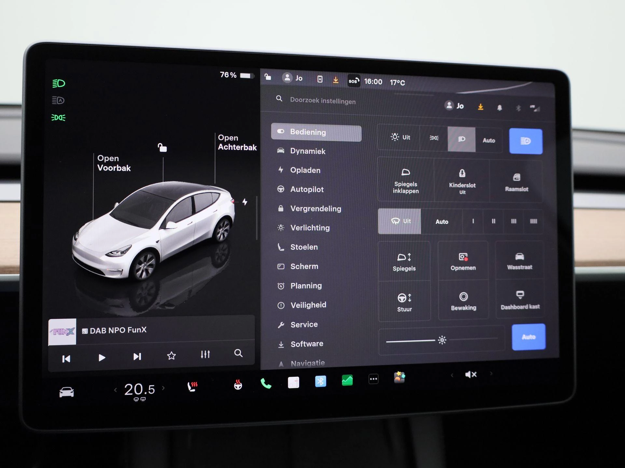
Task: Open the audio equalizer settings icon
Action: click(x=205, y=355)
